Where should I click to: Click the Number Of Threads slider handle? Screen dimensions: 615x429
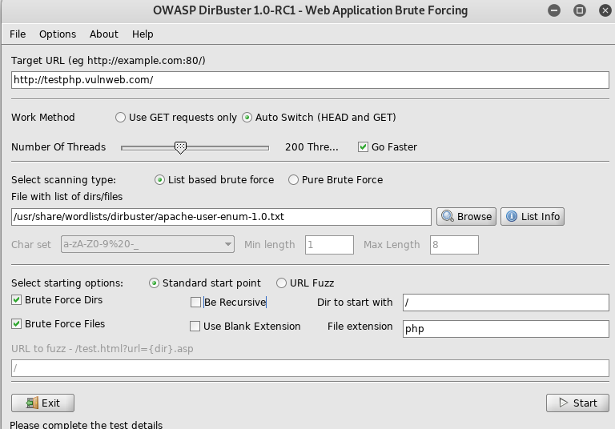tap(180, 148)
